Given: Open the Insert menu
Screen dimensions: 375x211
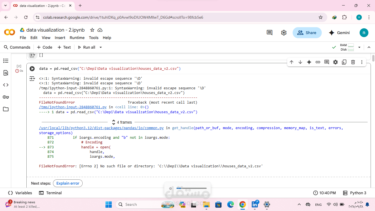Looking at the screenshot, I should pos(60,38).
